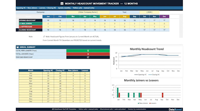Viewport: 200px width, 111px height.
Task: Click the Year label cell
Action: click(x=125, y=12)
